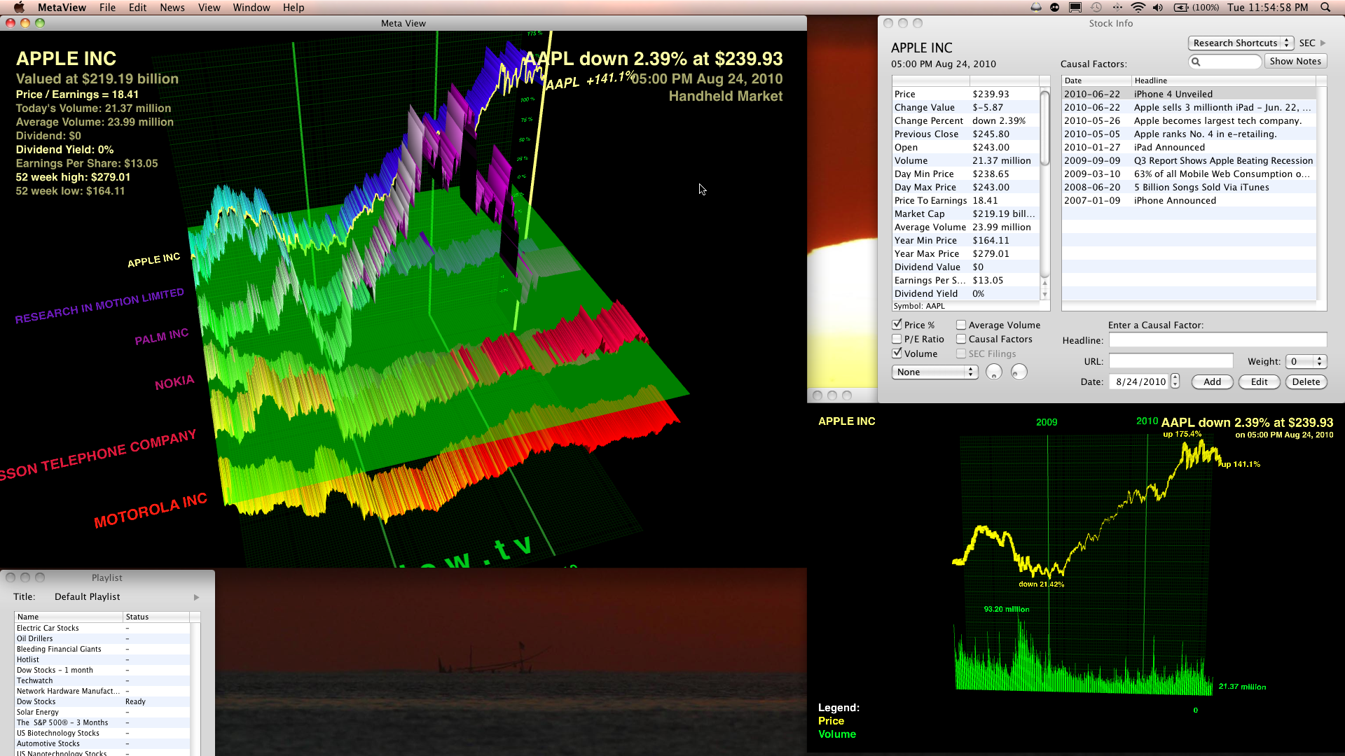Viewport: 1345px width, 756px height.
Task: Open the volume control in the menu bar
Action: (x=1158, y=7)
